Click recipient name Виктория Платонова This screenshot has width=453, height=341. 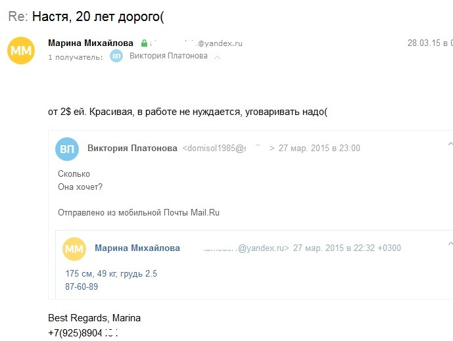168,56
